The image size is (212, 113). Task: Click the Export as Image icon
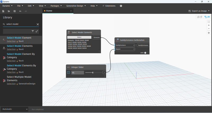point(189,11)
